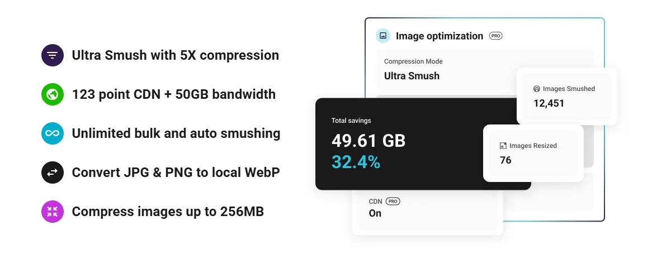Viewport: 652px width, 254px height.
Task: Click Ultra Smush with 5X compression text
Action: coord(175,55)
